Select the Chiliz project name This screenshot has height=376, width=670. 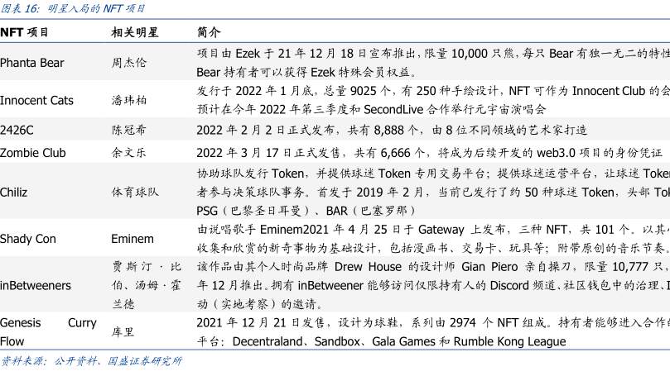(16, 192)
